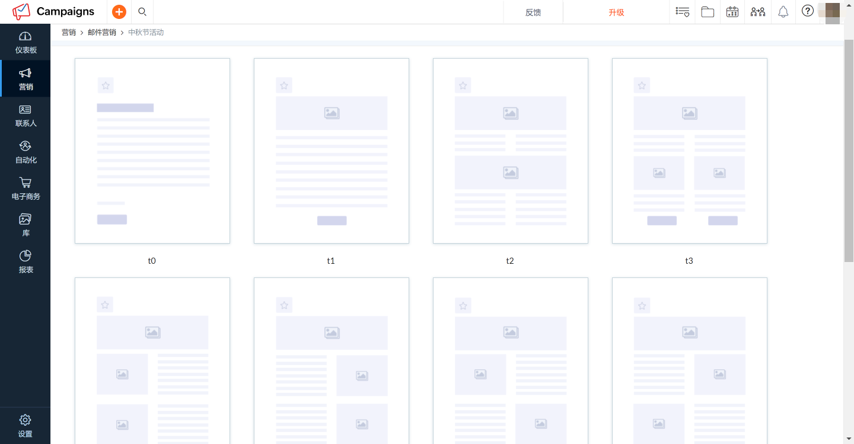Choose the t3 template thumbnail
The height and width of the screenshot is (444, 854).
(690, 151)
